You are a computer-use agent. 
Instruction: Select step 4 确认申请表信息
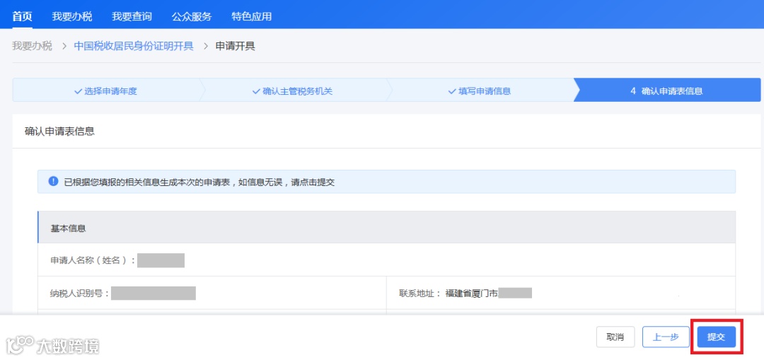[666, 91]
